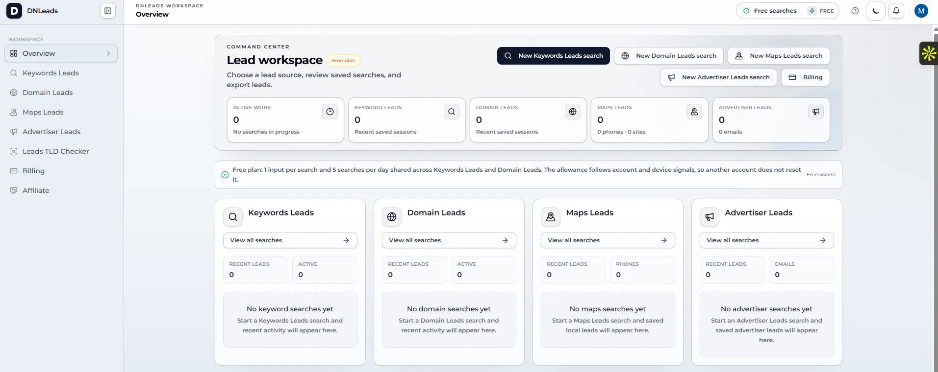
Task: Click the 'Lead workspace' heading
Action: 275,60
